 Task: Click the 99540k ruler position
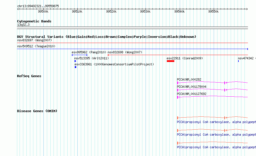(179, 11)
